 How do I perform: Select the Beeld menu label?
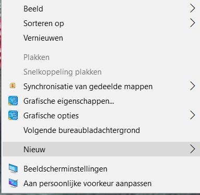[33, 9]
